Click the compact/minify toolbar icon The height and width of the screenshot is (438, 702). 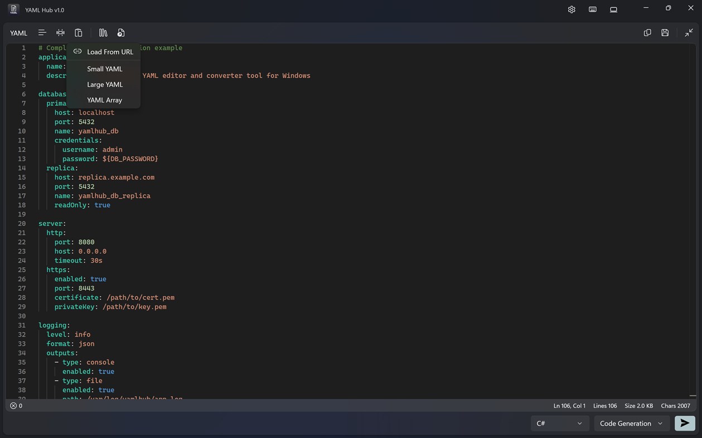60,33
